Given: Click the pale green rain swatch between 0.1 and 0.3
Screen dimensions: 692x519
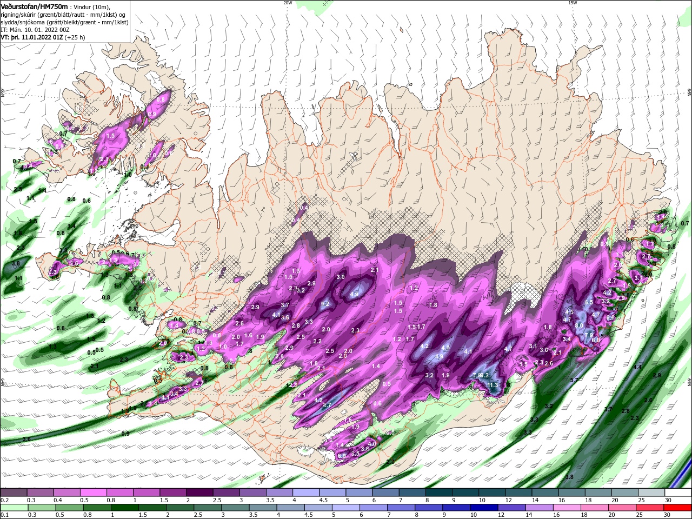Looking at the screenshot, I should [x=14, y=508].
